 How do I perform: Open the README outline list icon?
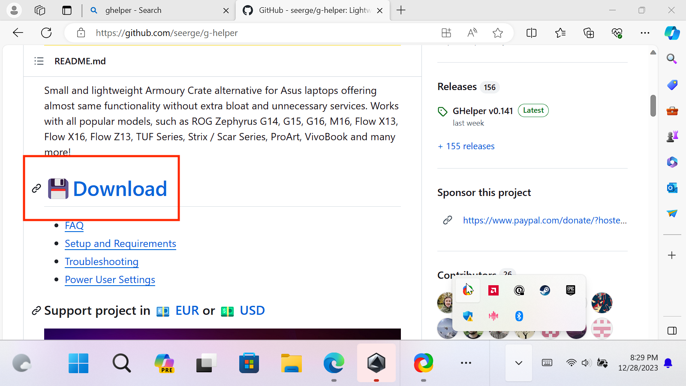pos(39,61)
